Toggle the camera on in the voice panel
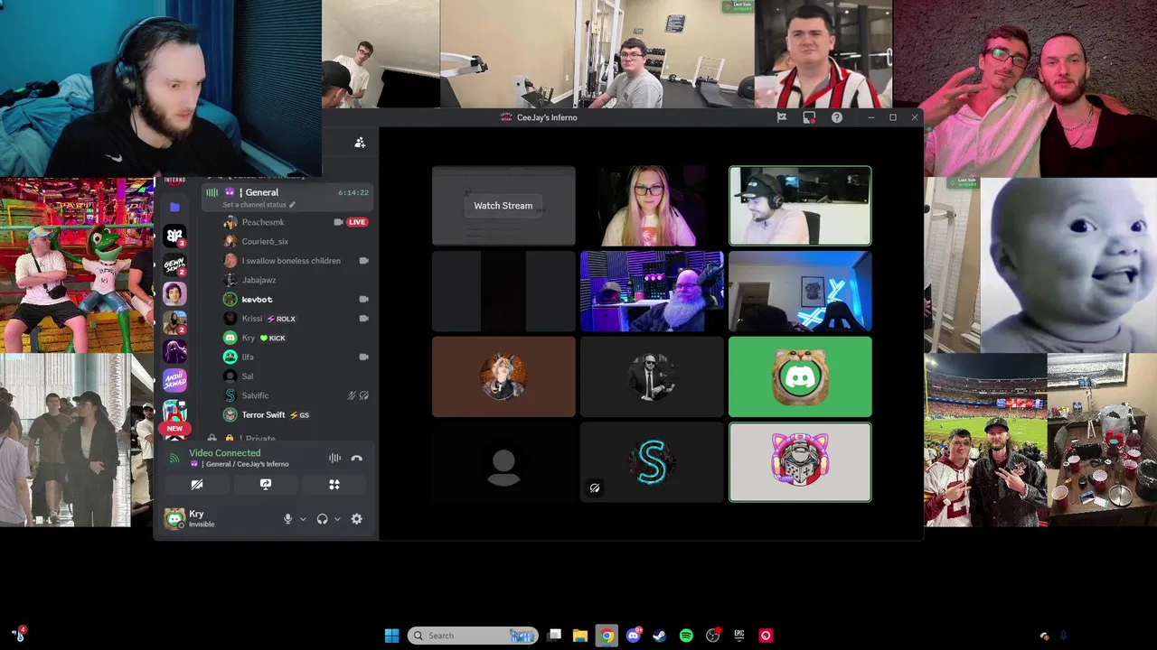1157x650 pixels. pos(197,485)
